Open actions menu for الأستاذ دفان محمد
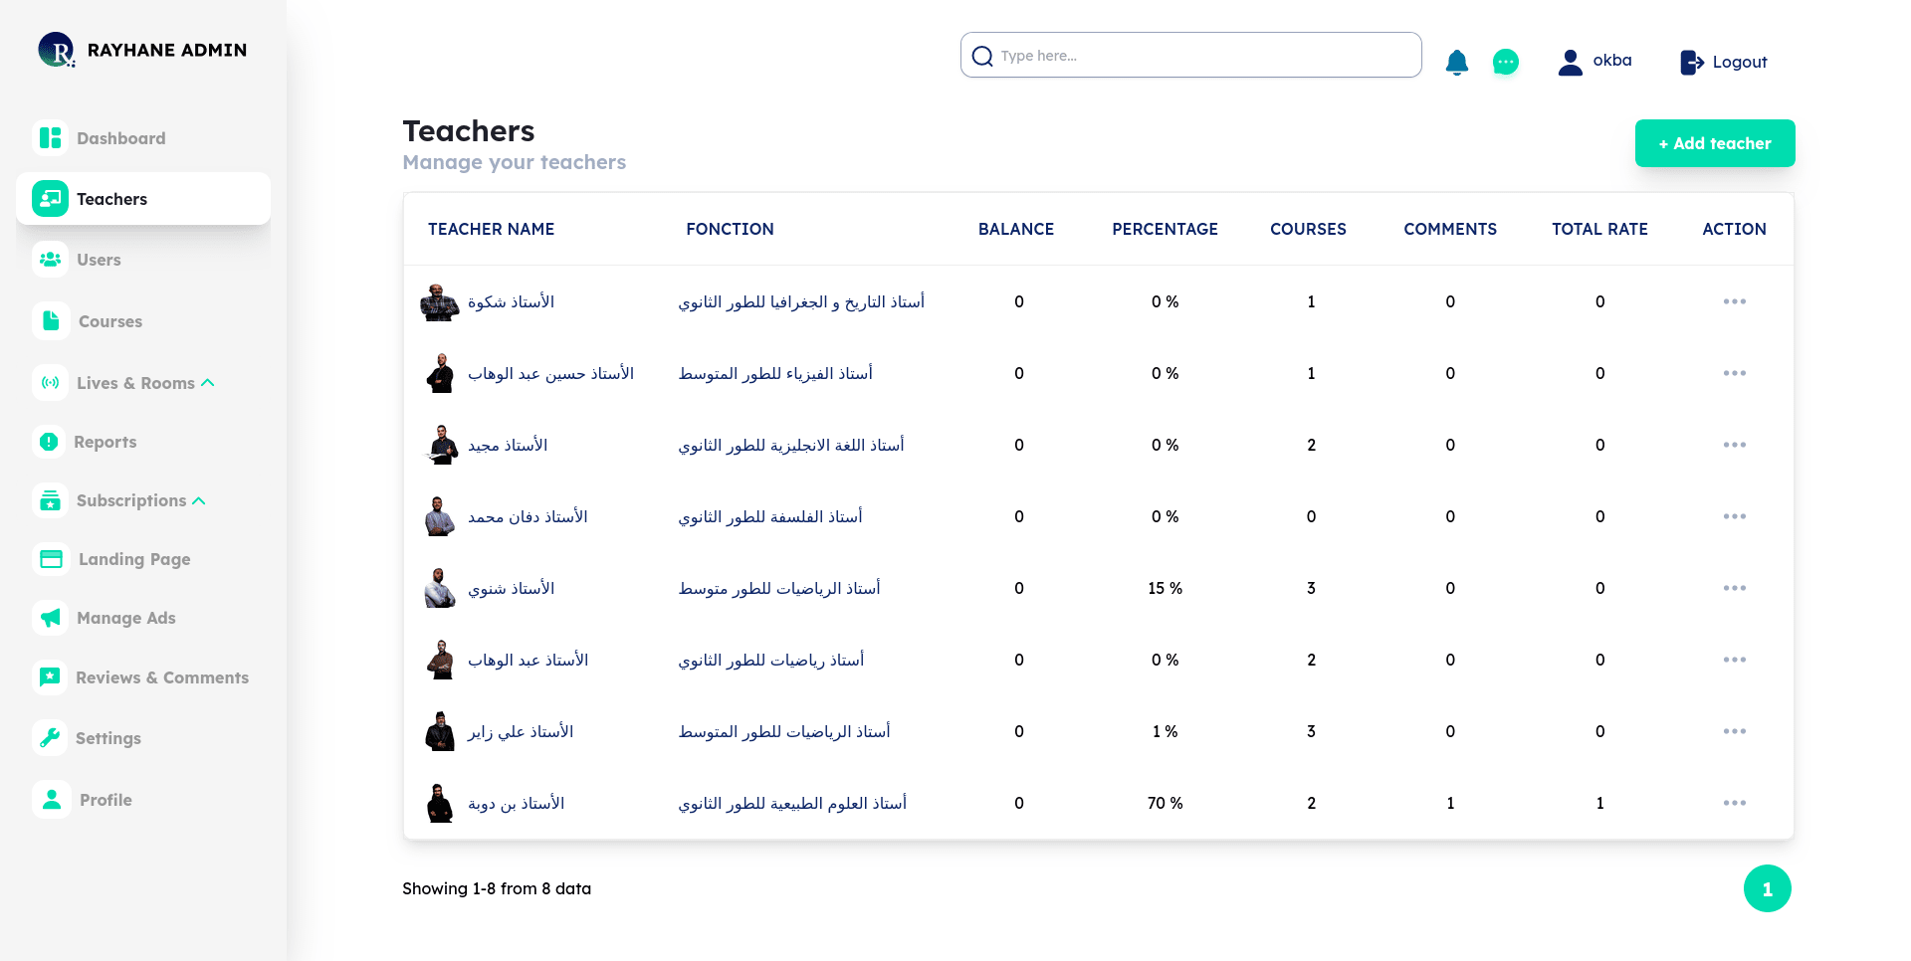Screen dimensions: 1911x961 coord(1735,516)
